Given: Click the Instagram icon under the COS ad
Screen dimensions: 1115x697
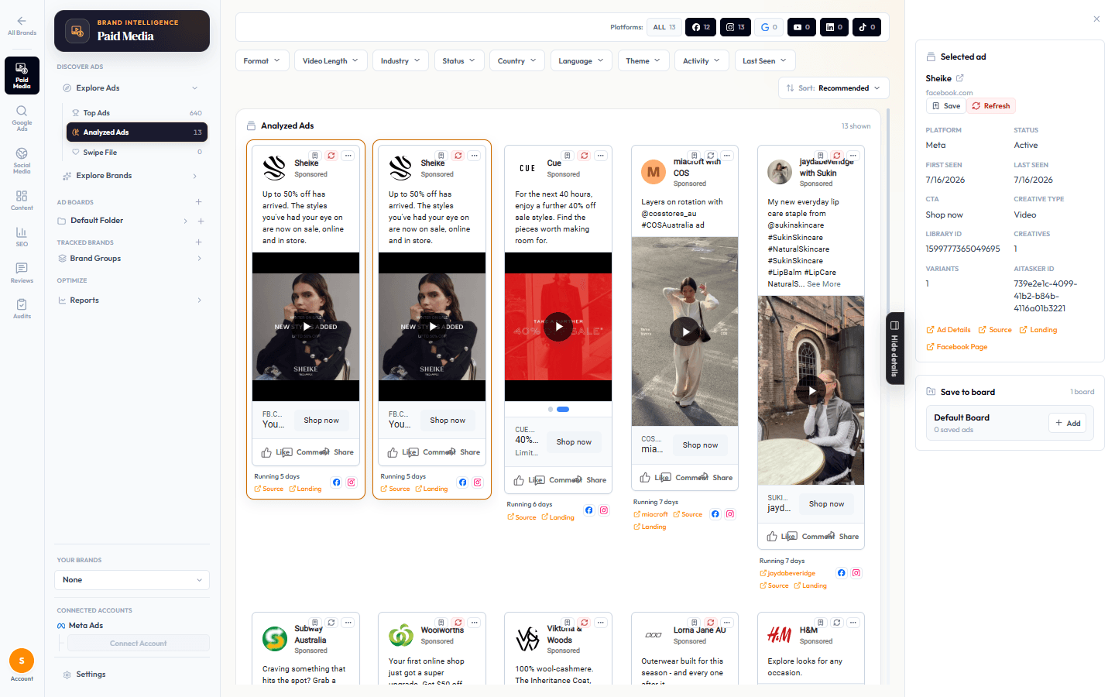Looking at the screenshot, I should (730, 514).
